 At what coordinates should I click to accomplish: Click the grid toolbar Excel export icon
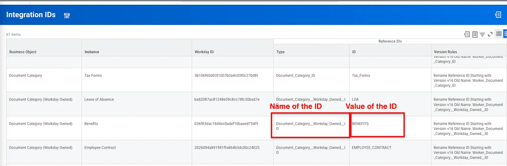click(467, 34)
